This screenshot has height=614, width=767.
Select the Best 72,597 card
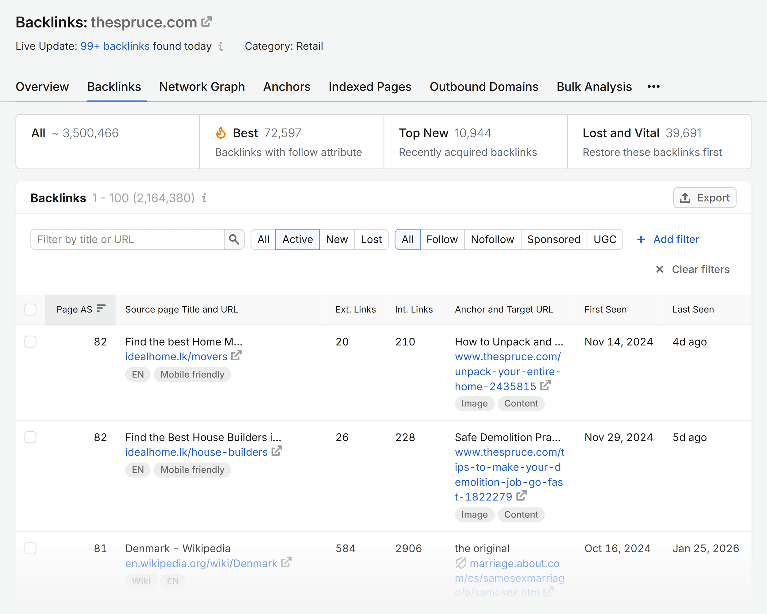coord(292,141)
